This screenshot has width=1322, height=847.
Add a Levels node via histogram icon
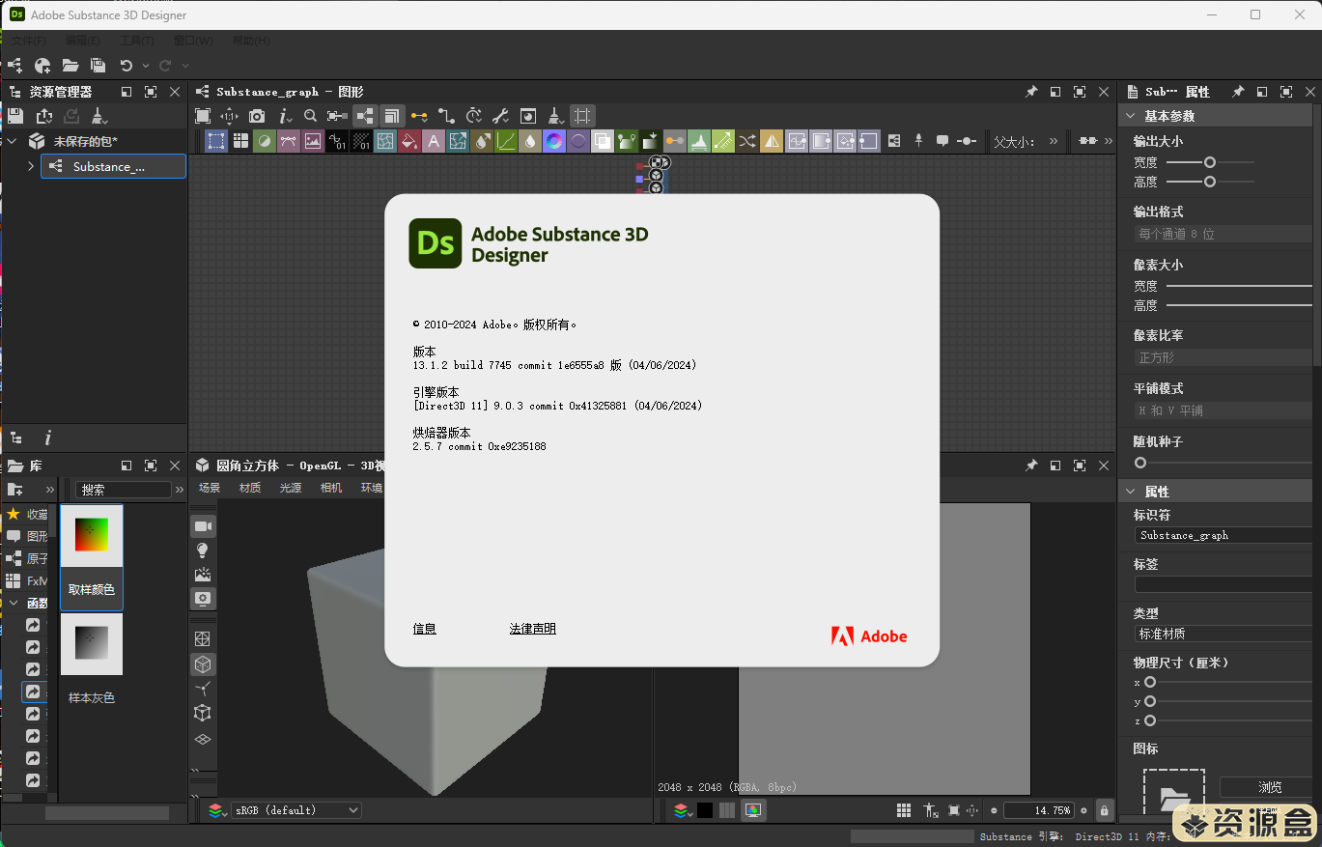tap(699, 141)
